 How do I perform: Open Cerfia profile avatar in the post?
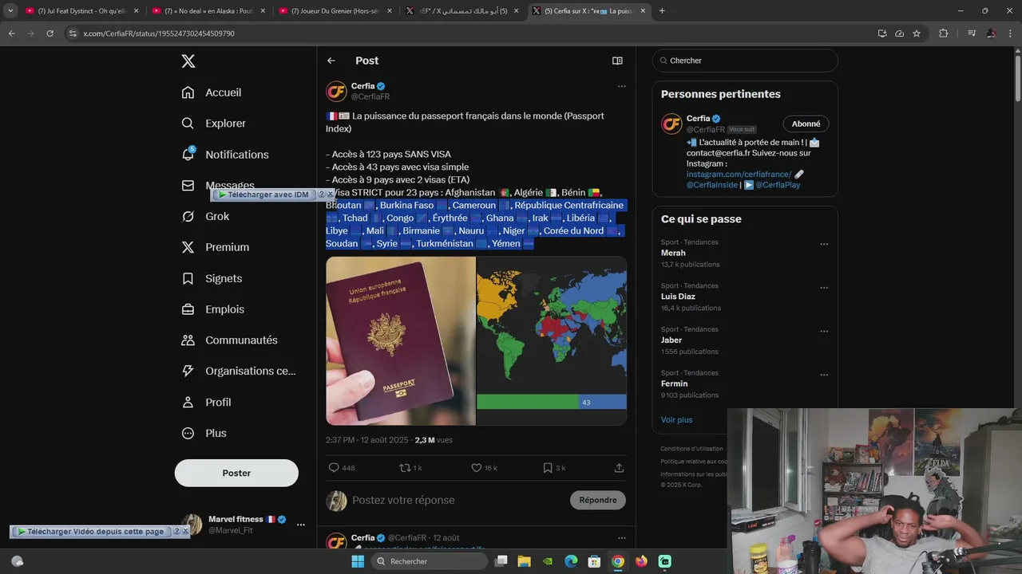click(x=336, y=91)
